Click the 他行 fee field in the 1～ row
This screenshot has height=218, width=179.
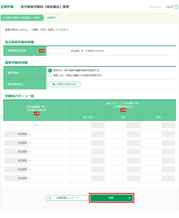[169, 125]
